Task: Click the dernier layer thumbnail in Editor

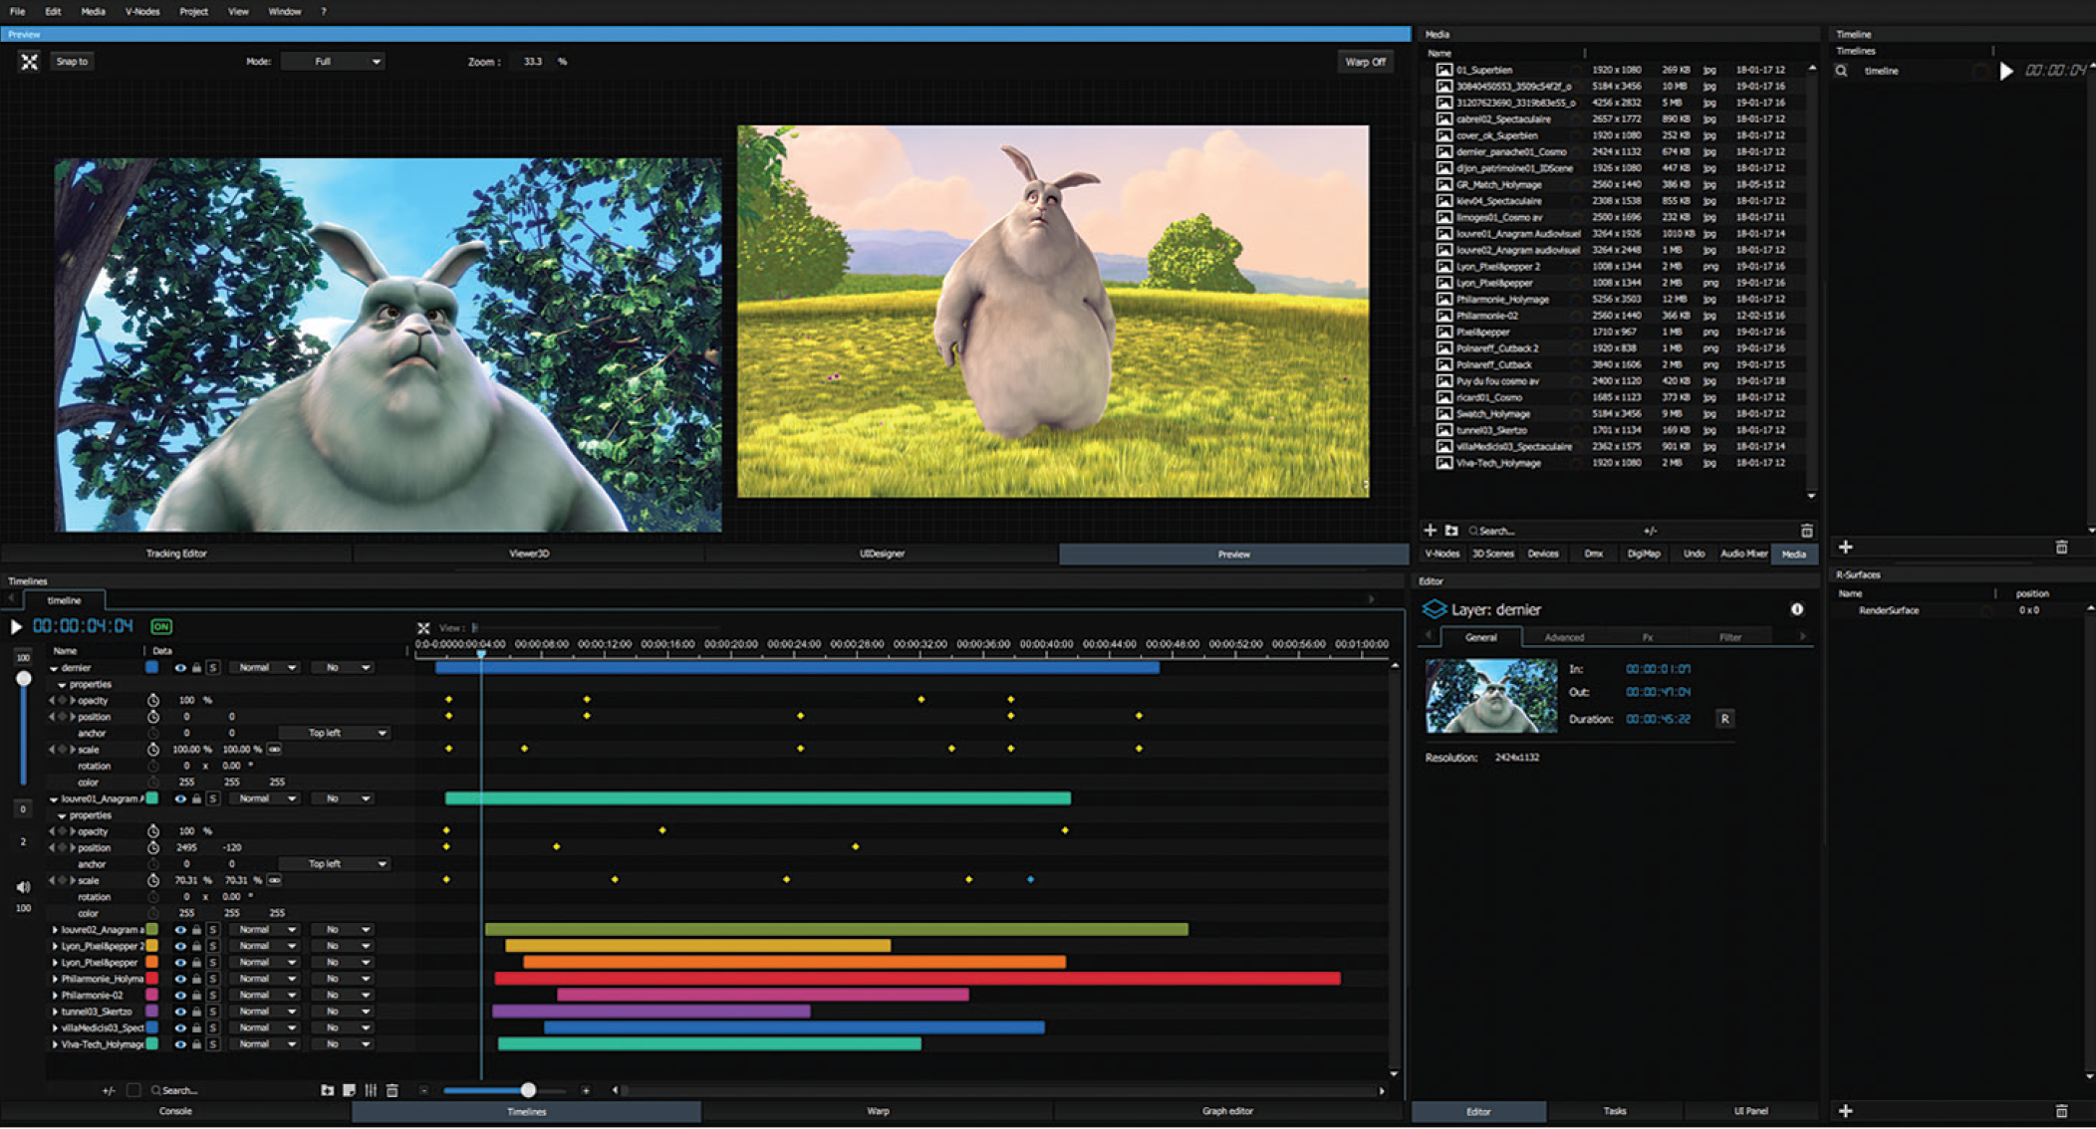Action: tap(1490, 695)
